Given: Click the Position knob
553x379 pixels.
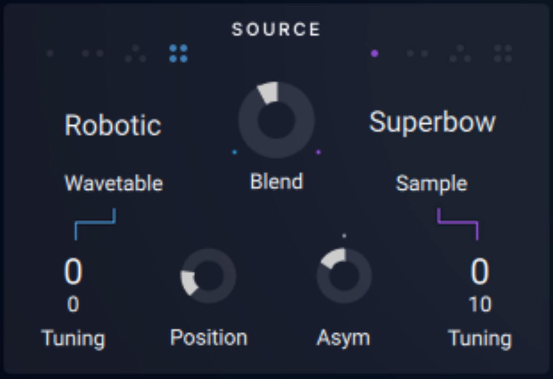Looking at the screenshot, I should (208, 277).
